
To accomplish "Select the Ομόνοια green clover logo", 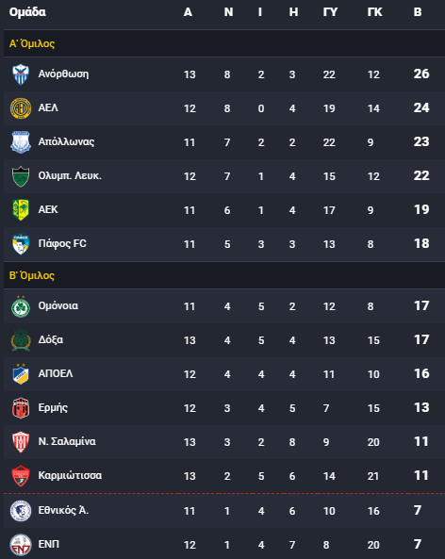I will 21,306.
